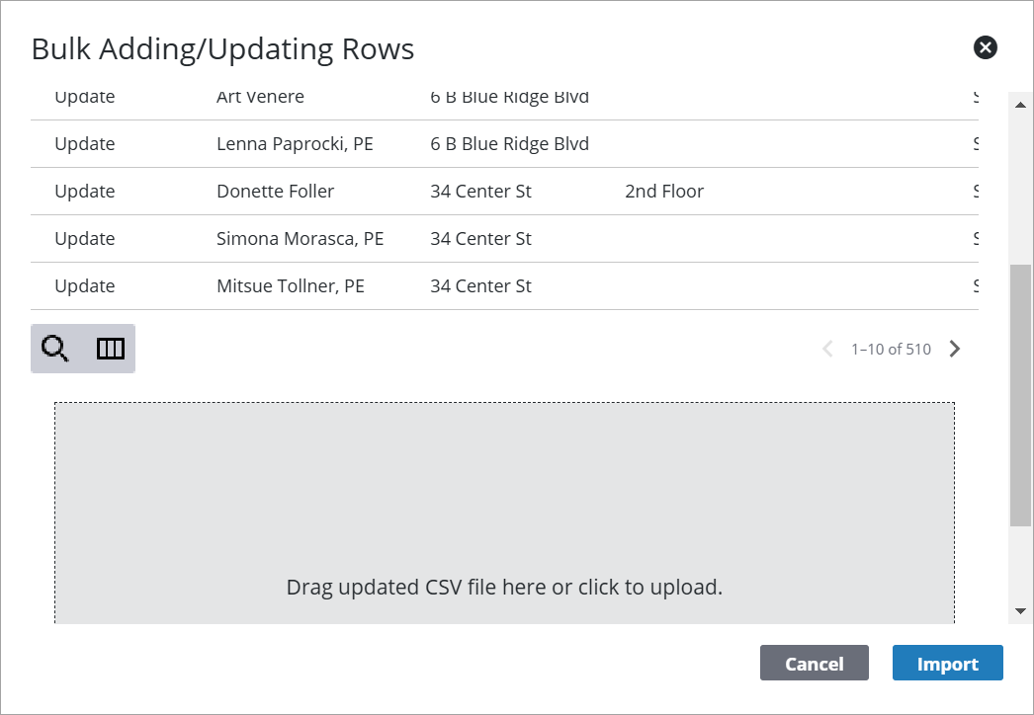Click the vertical scrollbar thumb
This screenshot has height=715, width=1034.
pyautogui.click(x=1020, y=395)
